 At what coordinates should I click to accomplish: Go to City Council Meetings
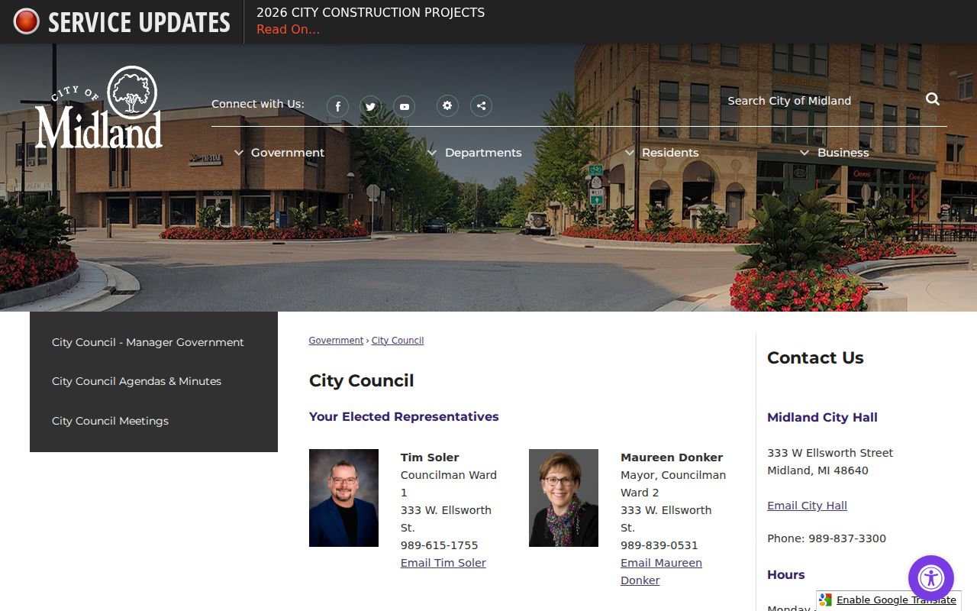pos(110,421)
